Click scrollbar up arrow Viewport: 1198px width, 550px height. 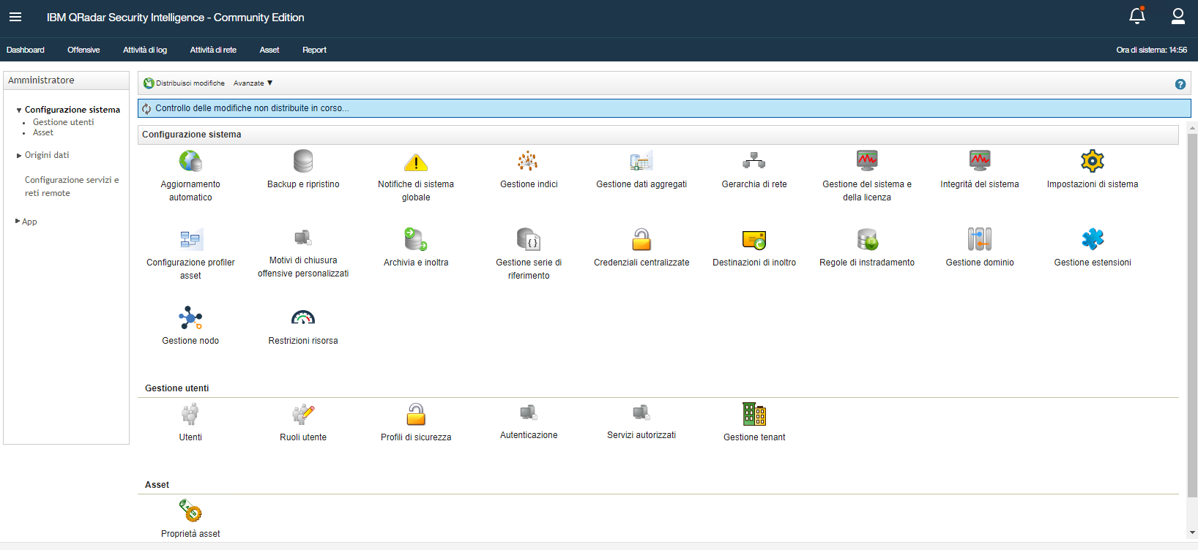[1192, 128]
